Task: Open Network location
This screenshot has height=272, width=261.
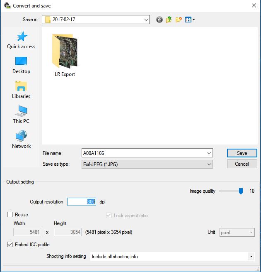Action: tap(21, 140)
